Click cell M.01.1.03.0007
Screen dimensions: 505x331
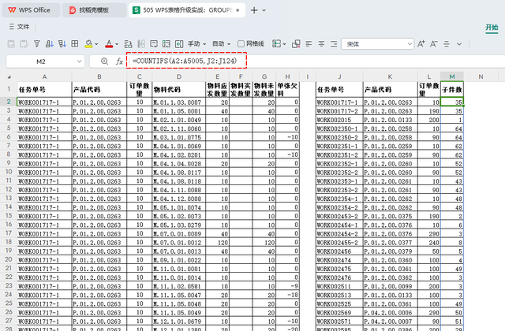(179, 102)
